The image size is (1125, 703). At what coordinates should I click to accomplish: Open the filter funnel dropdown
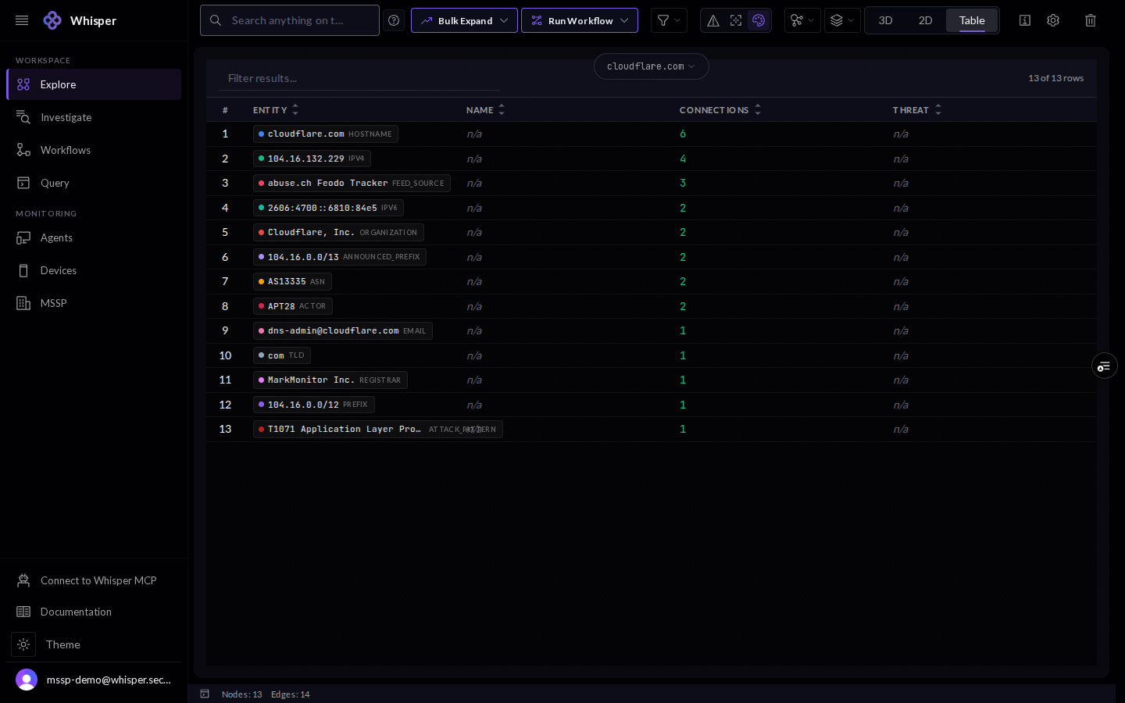pyautogui.click(x=669, y=20)
